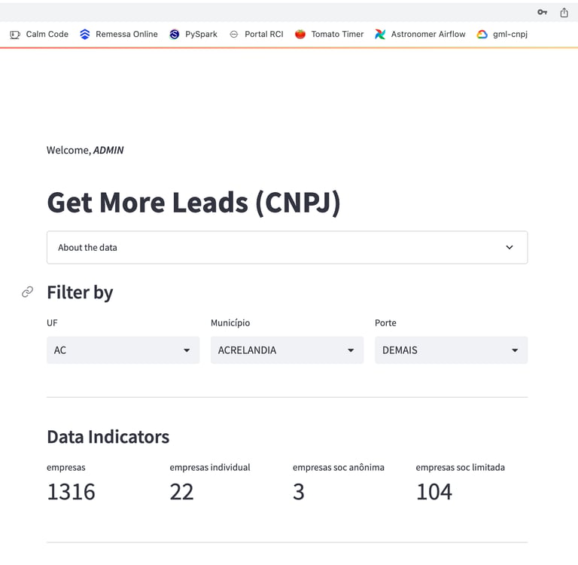
Task: Open the Calm Code bookmark icon
Action: [x=15, y=35]
